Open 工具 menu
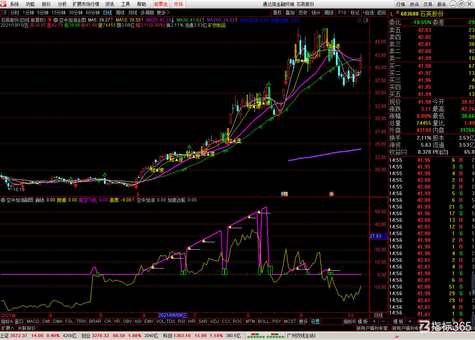Screen dimensions: 475x340 coord(126,4)
